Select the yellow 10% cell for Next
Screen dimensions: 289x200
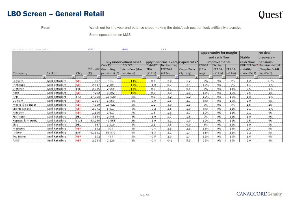[133, 93]
